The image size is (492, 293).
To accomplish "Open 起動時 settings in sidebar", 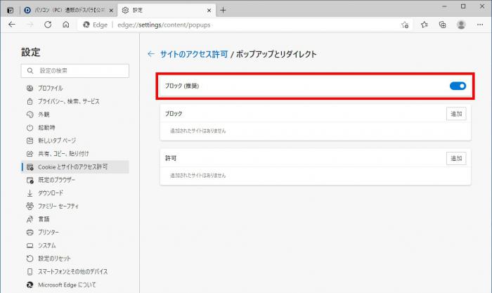I will pyautogui.click(x=75, y=128).
